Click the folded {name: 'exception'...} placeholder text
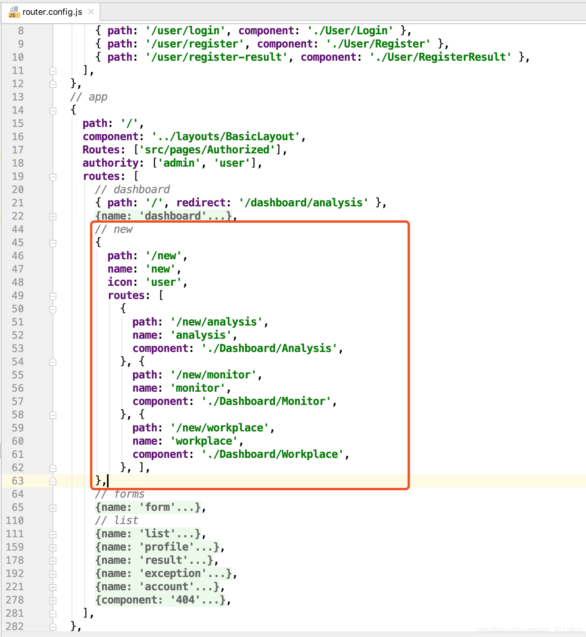This screenshot has height=637, width=586. [x=163, y=574]
